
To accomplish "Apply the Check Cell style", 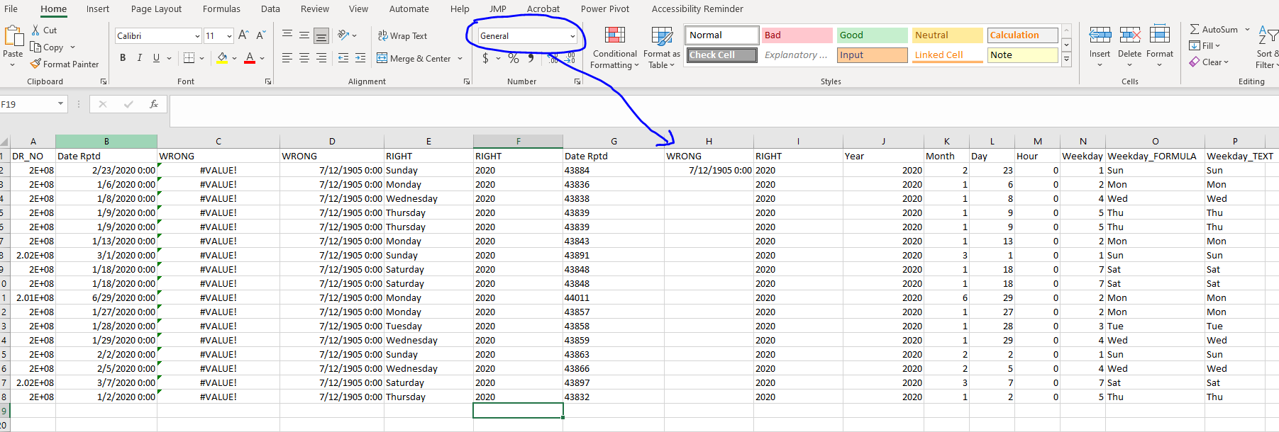I will pyautogui.click(x=721, y=55).
